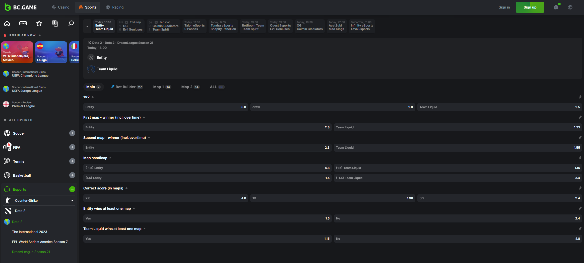The image size is (584, 263).
Task: Open the BC.GAME home logo
Action: 21,7
